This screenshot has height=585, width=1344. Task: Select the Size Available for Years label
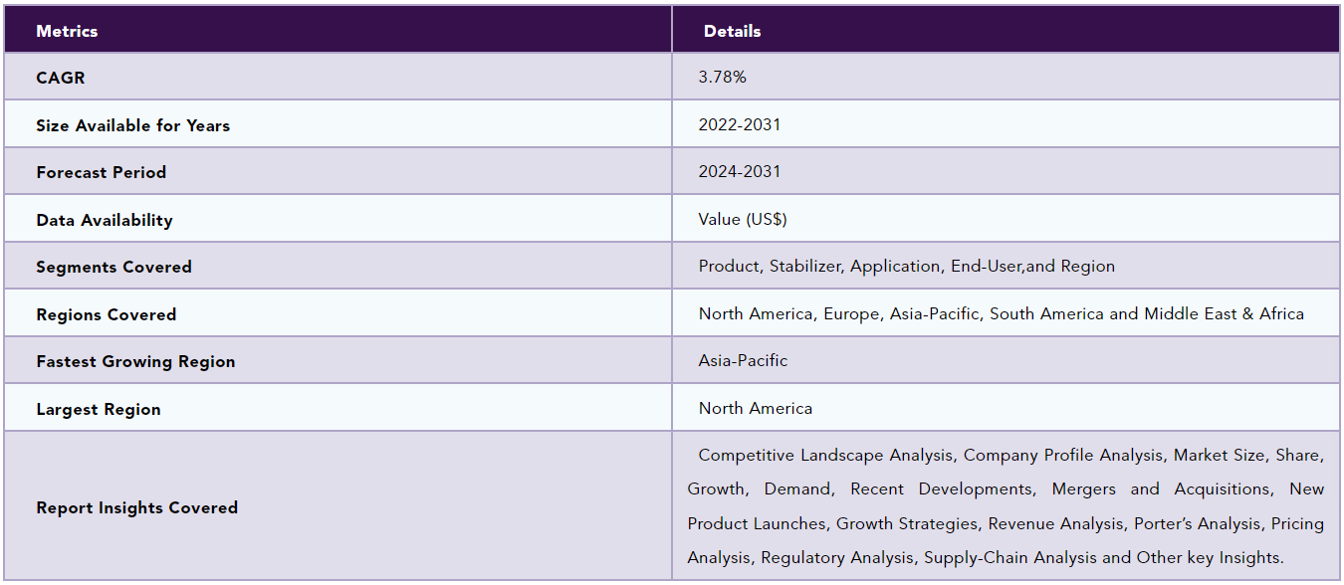(132, 125)
